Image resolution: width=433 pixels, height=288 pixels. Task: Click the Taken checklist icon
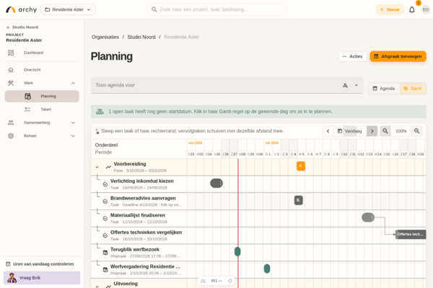[x=27, y=109]
